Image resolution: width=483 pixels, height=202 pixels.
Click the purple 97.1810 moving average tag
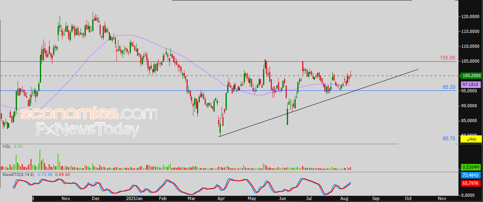tap(471, 84)
